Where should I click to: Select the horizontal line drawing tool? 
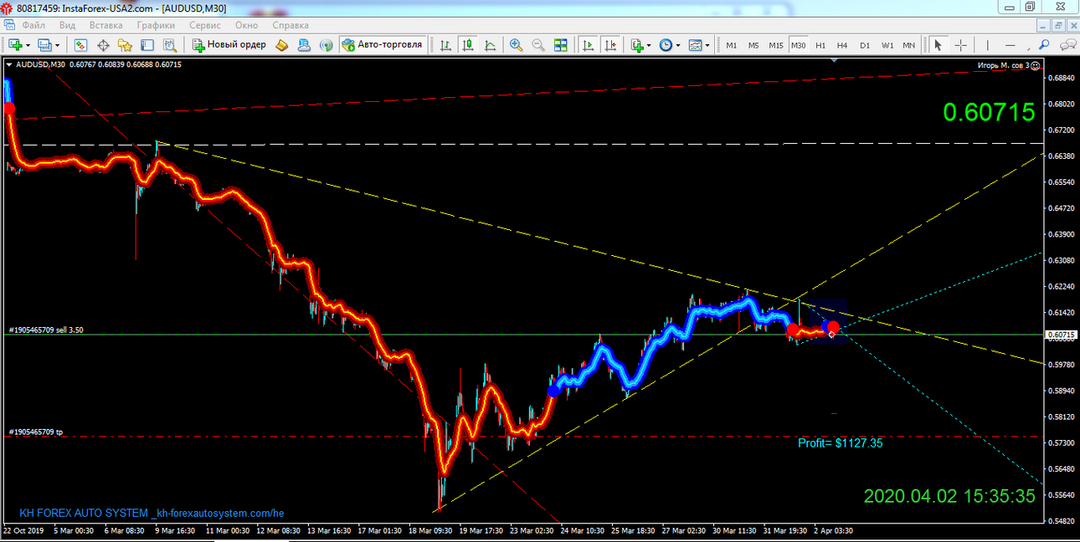[x=1011, y=44]
